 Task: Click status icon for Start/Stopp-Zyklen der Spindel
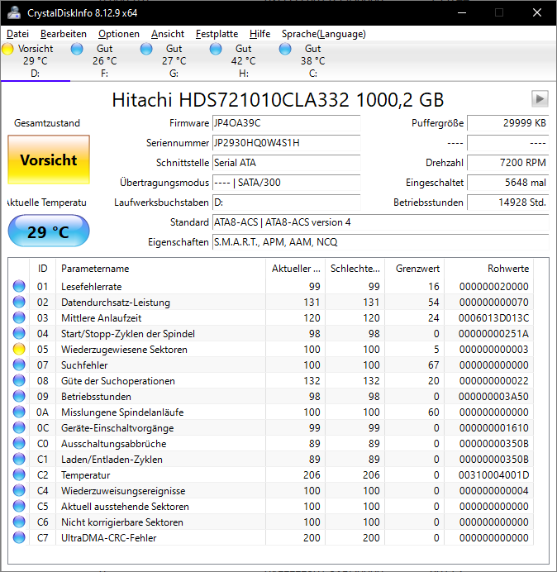click(19, 333)
